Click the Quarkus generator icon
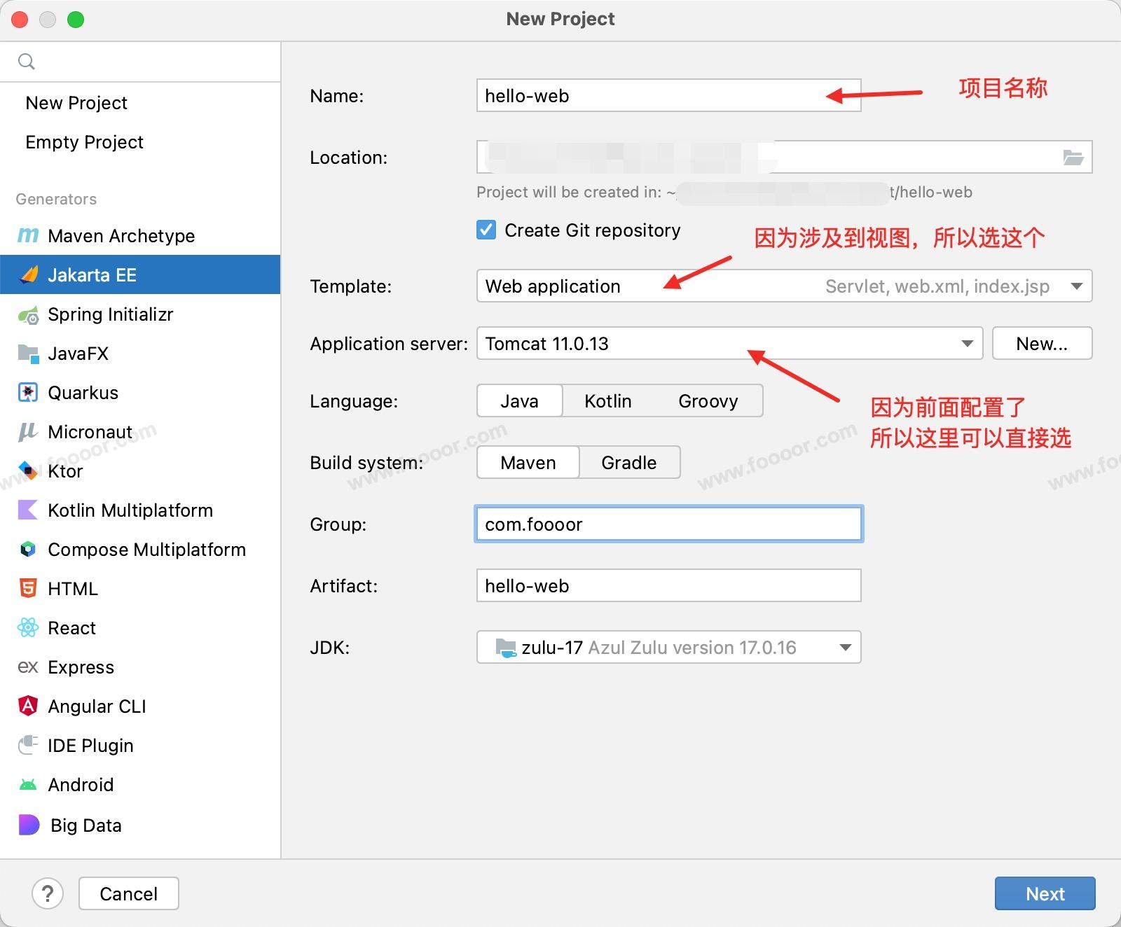1121x927 pixels. point(28,393)
